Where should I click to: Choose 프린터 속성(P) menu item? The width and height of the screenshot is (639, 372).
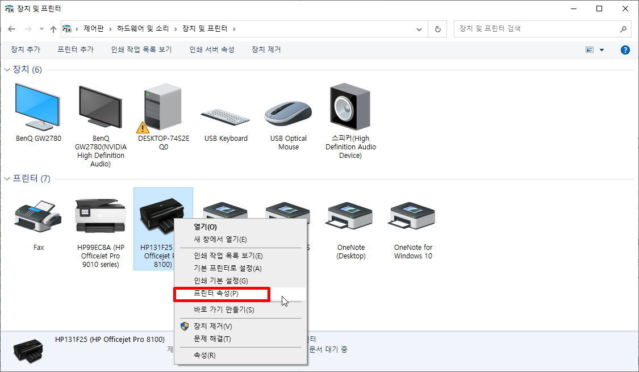(x=240, y=294)
